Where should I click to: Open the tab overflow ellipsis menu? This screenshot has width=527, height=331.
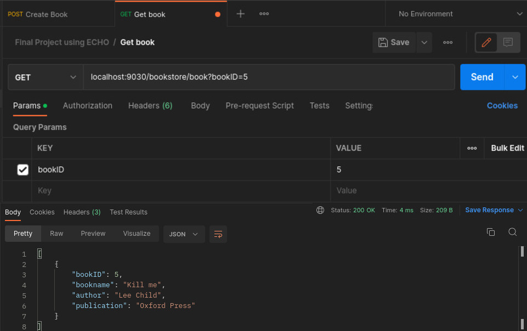(264, 14)
